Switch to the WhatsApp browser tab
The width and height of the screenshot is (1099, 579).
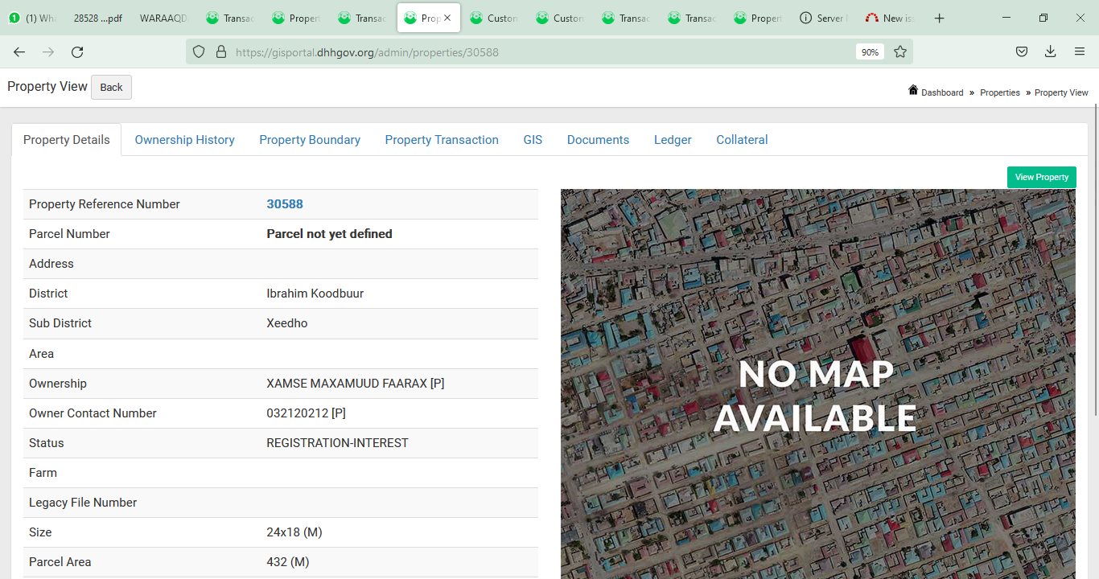coord(34,18)
